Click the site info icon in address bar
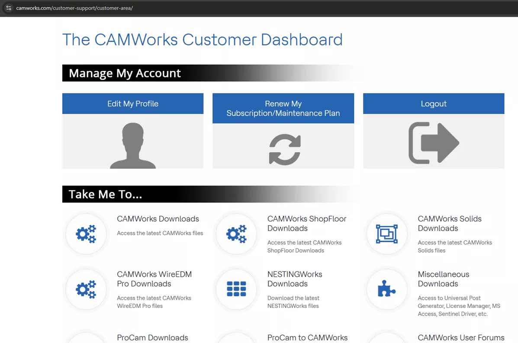The width and height of the screenshot is (518, 343). point(9,8)
